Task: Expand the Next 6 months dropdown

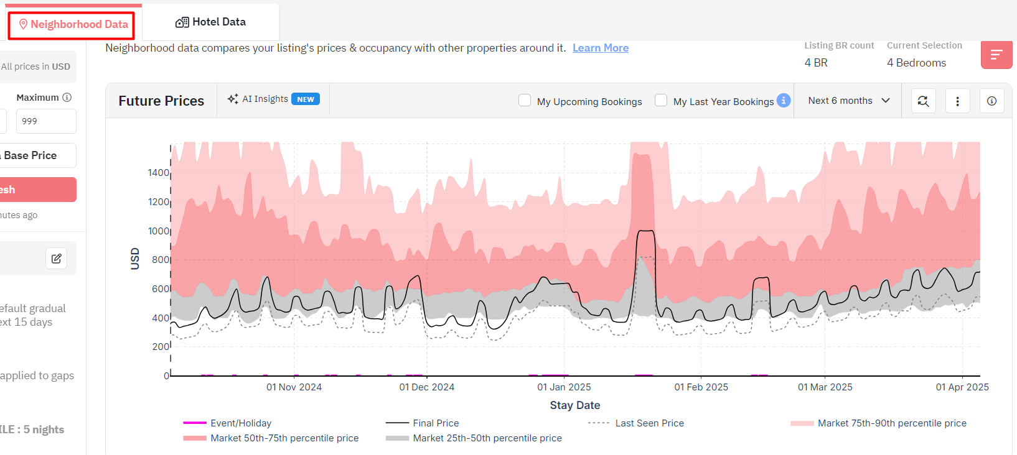Action: coord(849,101)
